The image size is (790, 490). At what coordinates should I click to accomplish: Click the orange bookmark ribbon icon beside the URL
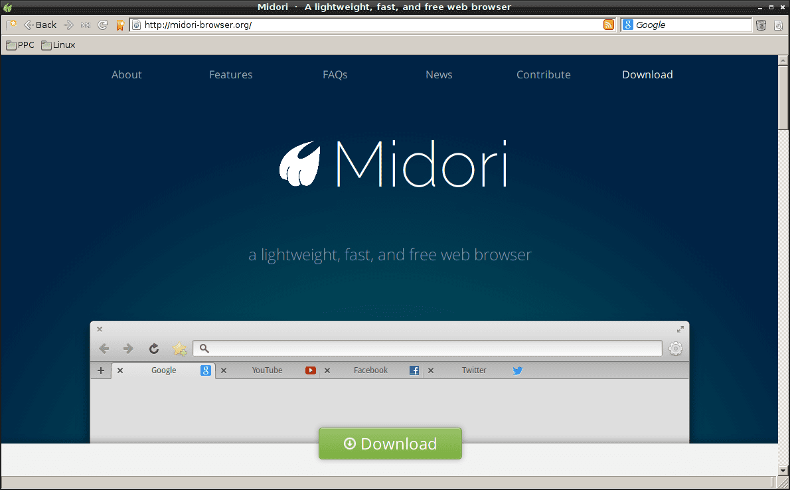pyautogui.click(x=120, y=25)
